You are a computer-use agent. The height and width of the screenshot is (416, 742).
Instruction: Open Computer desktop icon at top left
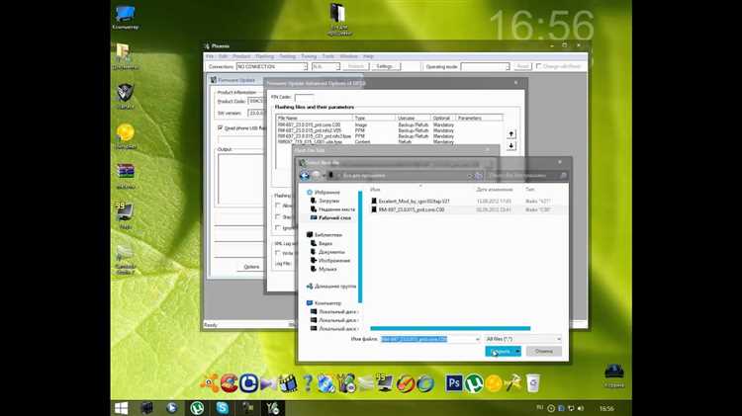coord(125,14)
